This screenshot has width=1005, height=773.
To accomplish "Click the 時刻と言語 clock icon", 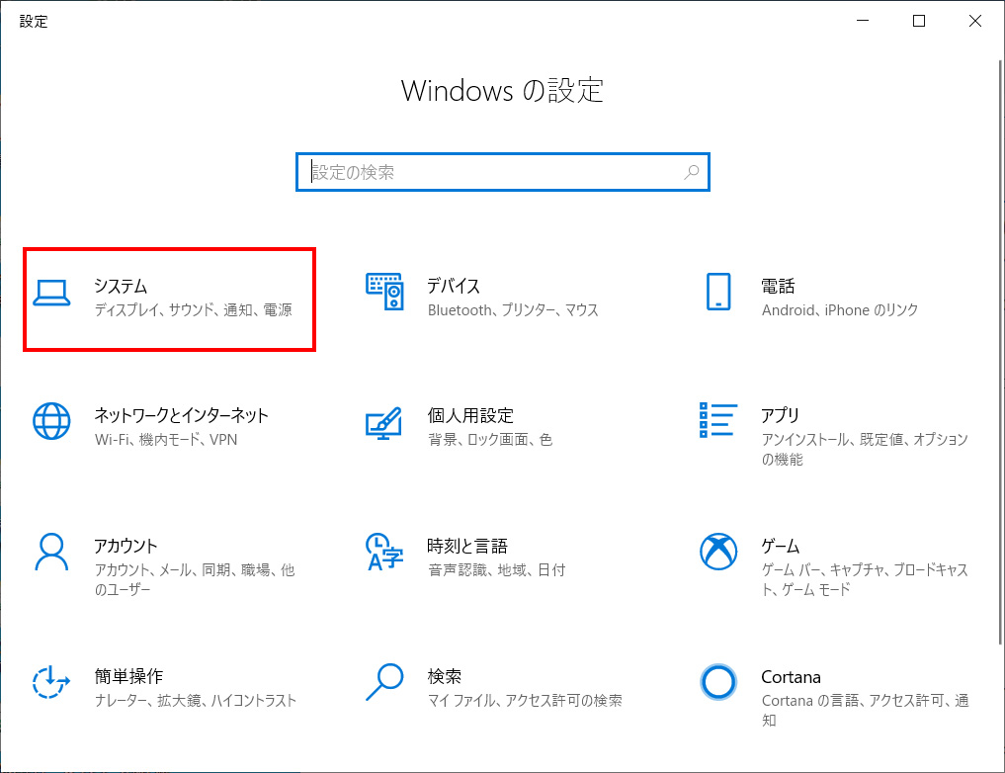I will click(384, 552).
